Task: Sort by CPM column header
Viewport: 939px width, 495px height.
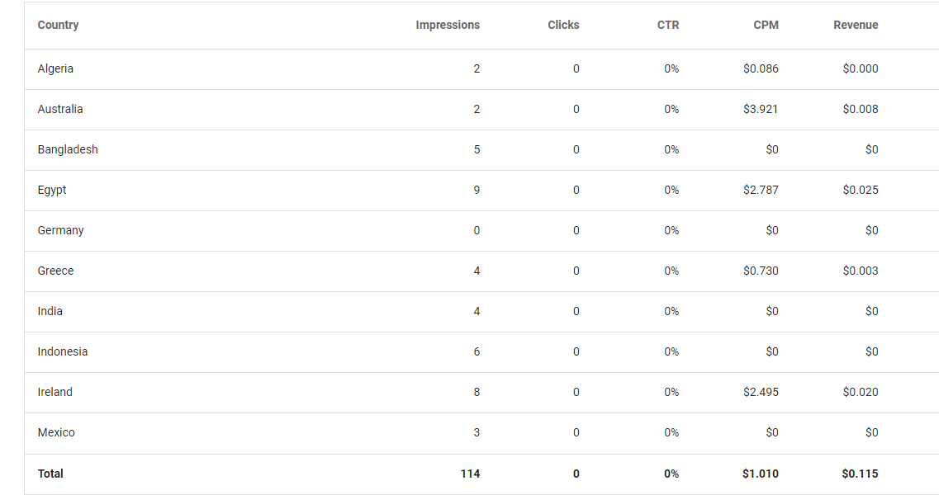Action: point(766,25)
